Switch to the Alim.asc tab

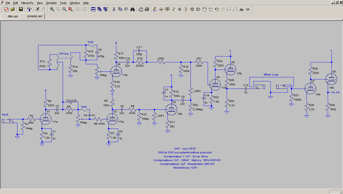coord(13,16)
